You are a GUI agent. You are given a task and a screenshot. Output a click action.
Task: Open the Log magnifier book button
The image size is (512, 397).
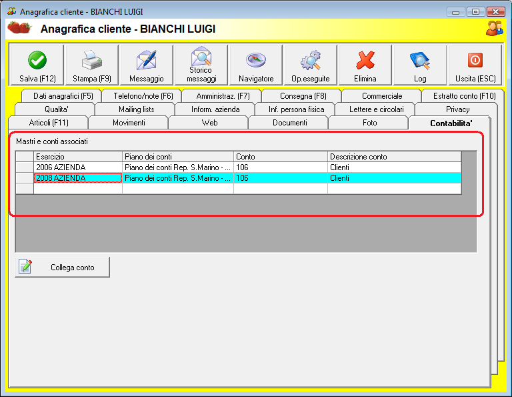tap(420, 65)
